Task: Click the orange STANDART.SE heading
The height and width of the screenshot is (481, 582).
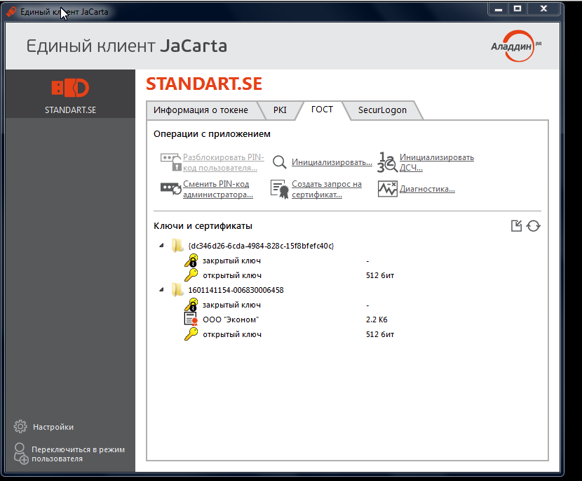Action: [x=204, y=84]
